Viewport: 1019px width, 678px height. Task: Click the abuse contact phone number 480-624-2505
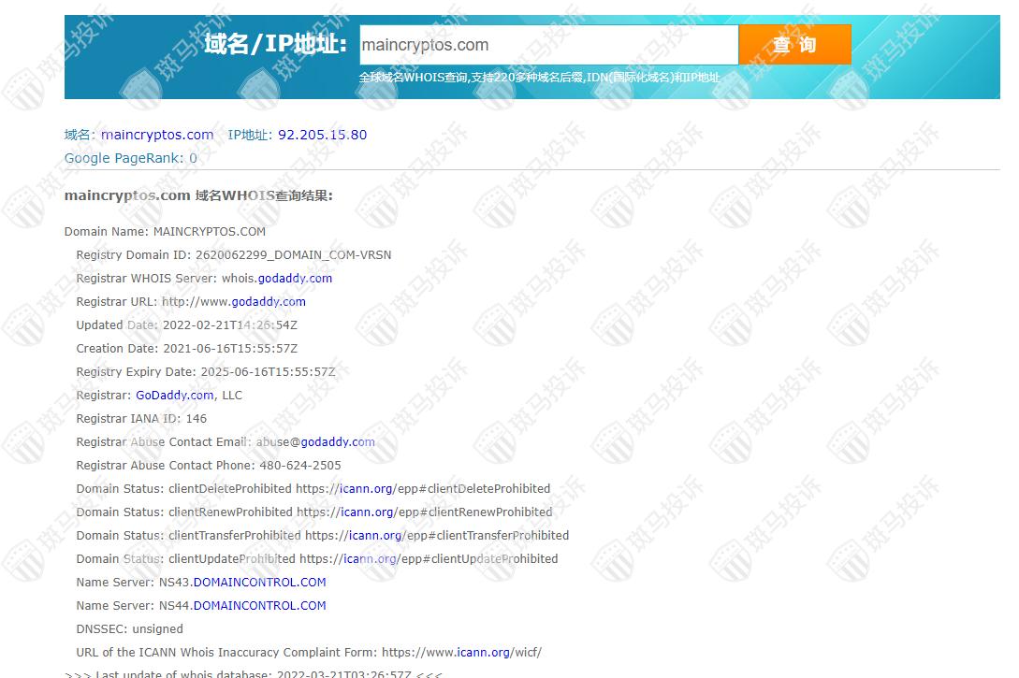tap(299, 465)
